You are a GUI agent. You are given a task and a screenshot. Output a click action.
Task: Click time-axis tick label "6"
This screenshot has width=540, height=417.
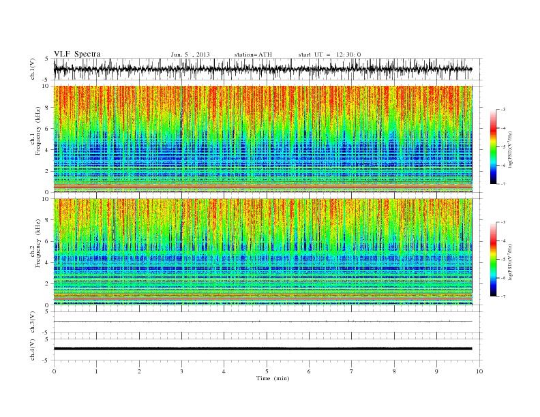pyautogui.click(x=309, y=371)
